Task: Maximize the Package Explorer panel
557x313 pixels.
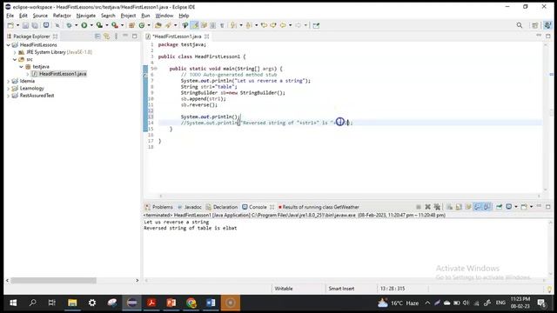Action: pyautogui.click(x=135, y=36)
